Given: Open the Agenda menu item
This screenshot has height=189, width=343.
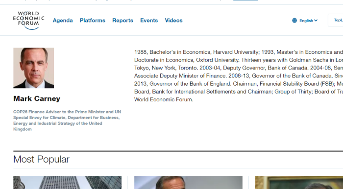Looking at the screenshot, I should [63, 21].
